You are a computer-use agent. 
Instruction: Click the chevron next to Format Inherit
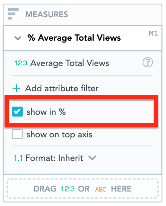click(x=92, y=158)
